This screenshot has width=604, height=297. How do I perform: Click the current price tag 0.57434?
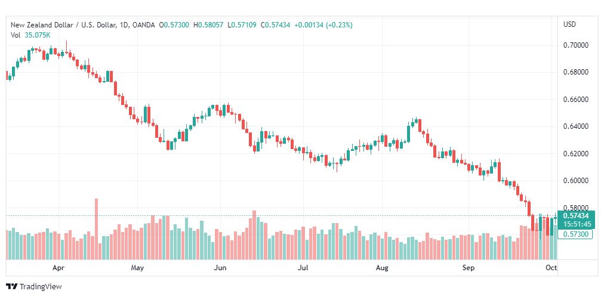pyautogui.click(x=577, y=216)
